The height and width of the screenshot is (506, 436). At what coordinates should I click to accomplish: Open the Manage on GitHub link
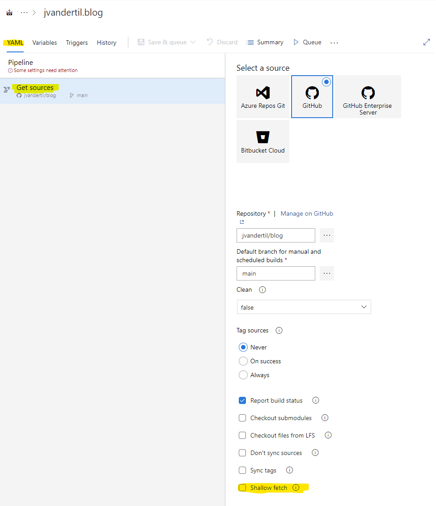[x=307, y=214]
